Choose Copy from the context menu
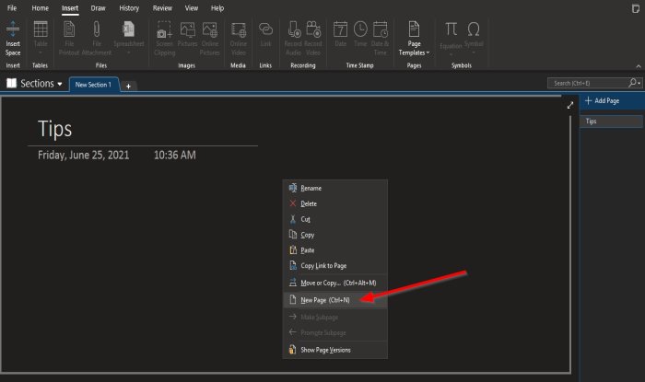Viewport: 645px width, 382px height. point(334,235)
